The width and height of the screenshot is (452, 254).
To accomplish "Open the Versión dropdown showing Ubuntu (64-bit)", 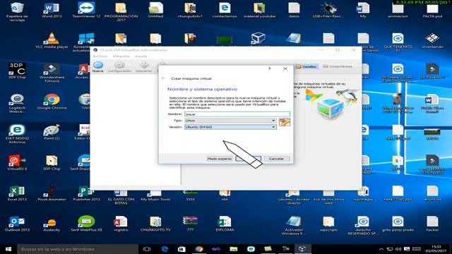I will coord(230,127).
